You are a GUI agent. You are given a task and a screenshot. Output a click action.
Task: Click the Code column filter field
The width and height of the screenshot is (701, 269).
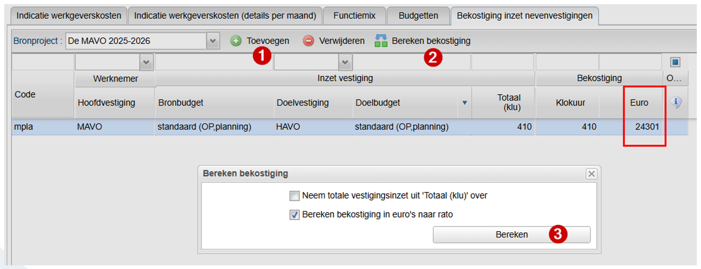(x=43, y=63)
